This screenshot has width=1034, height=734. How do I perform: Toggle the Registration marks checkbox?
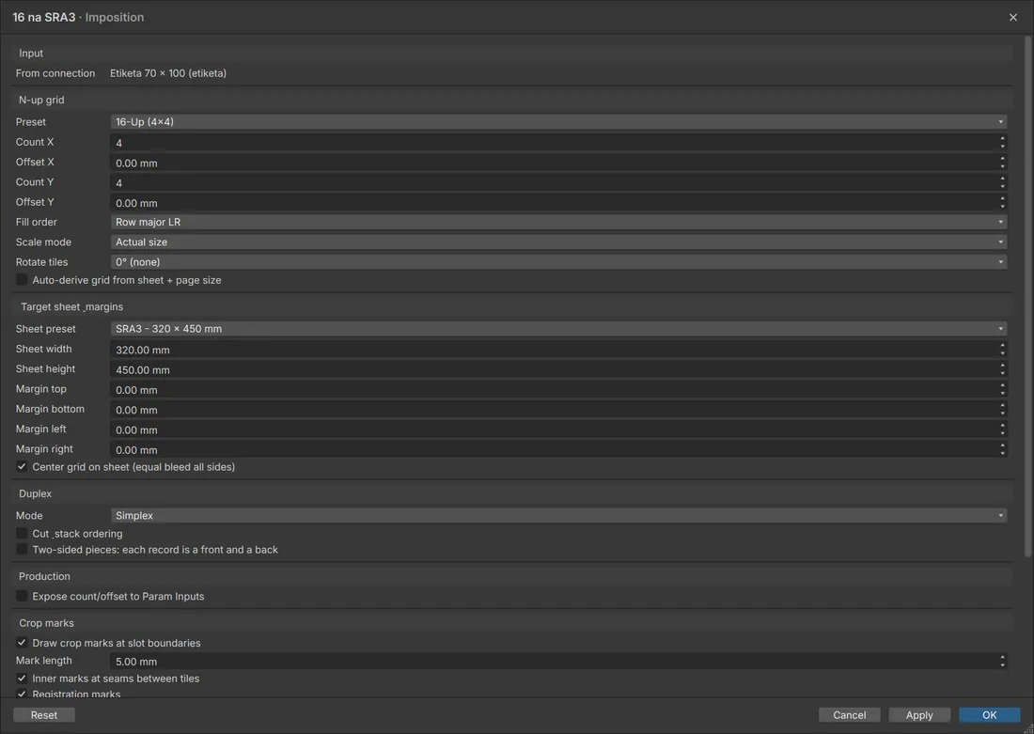[x=22, y=694]
